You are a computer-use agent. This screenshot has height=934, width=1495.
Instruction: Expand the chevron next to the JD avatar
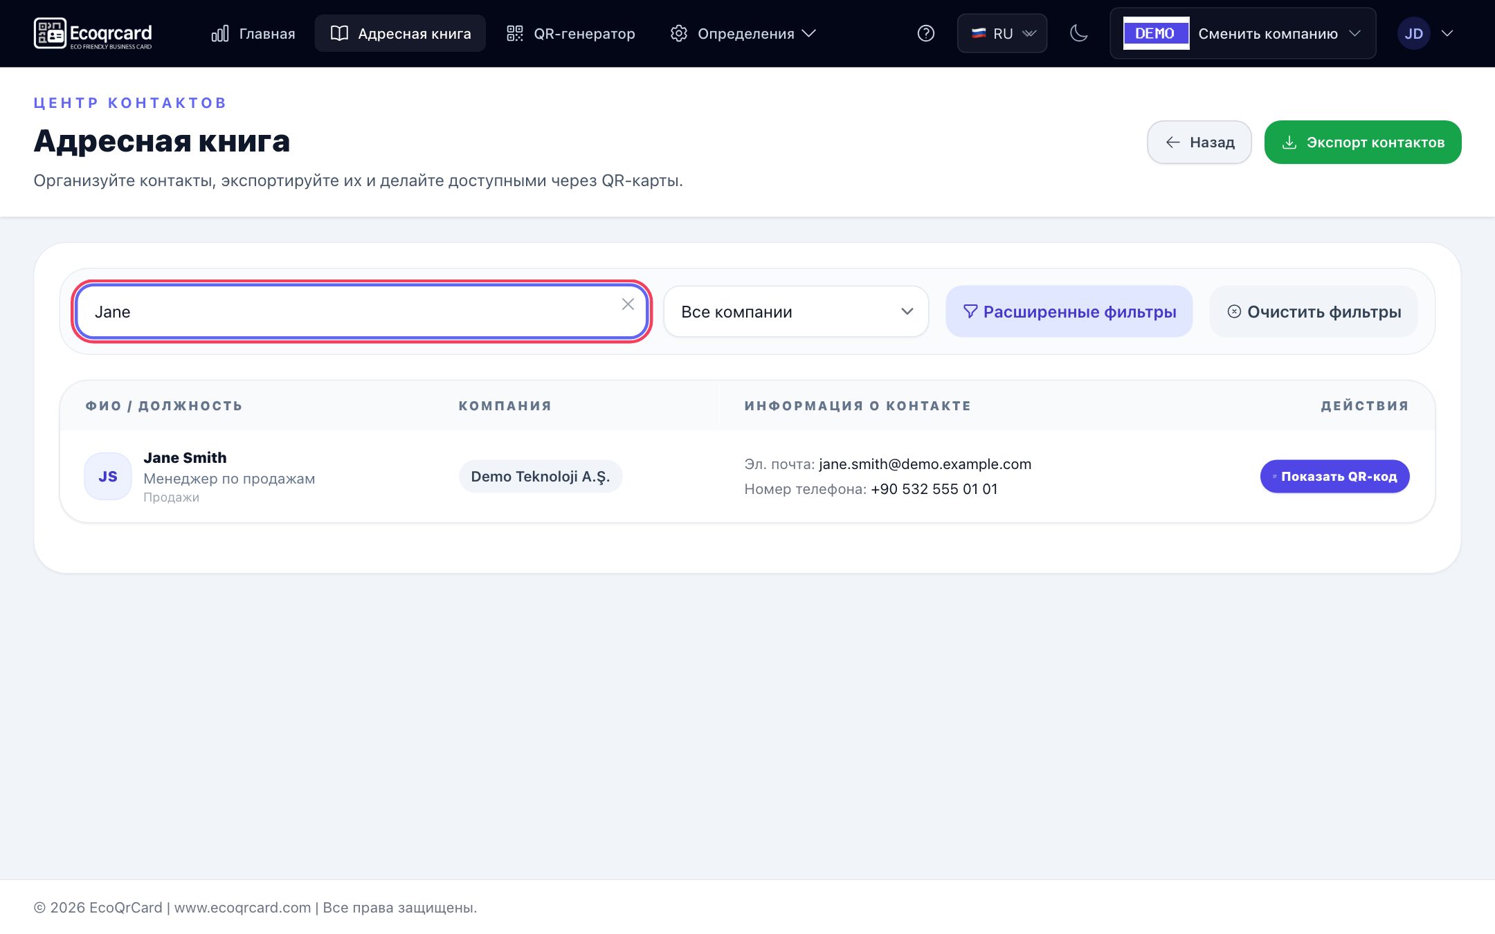coord(1447,33)
